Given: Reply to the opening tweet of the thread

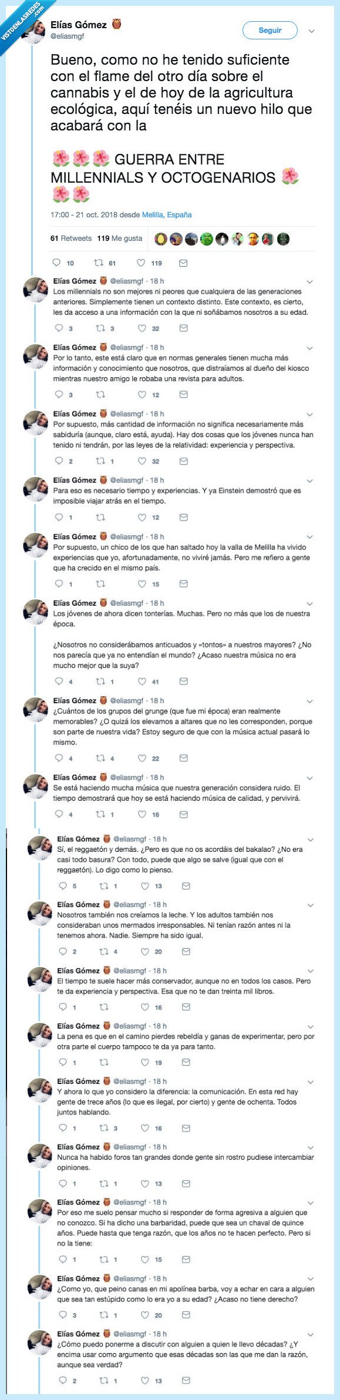Looking at the screenshot, I should click(57, 263).
